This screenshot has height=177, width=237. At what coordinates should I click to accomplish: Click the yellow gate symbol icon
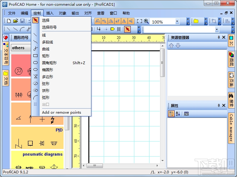(x=112, y=29)
